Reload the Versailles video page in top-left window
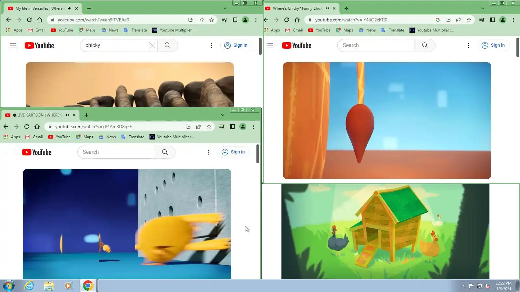 [x=29, y=20]
